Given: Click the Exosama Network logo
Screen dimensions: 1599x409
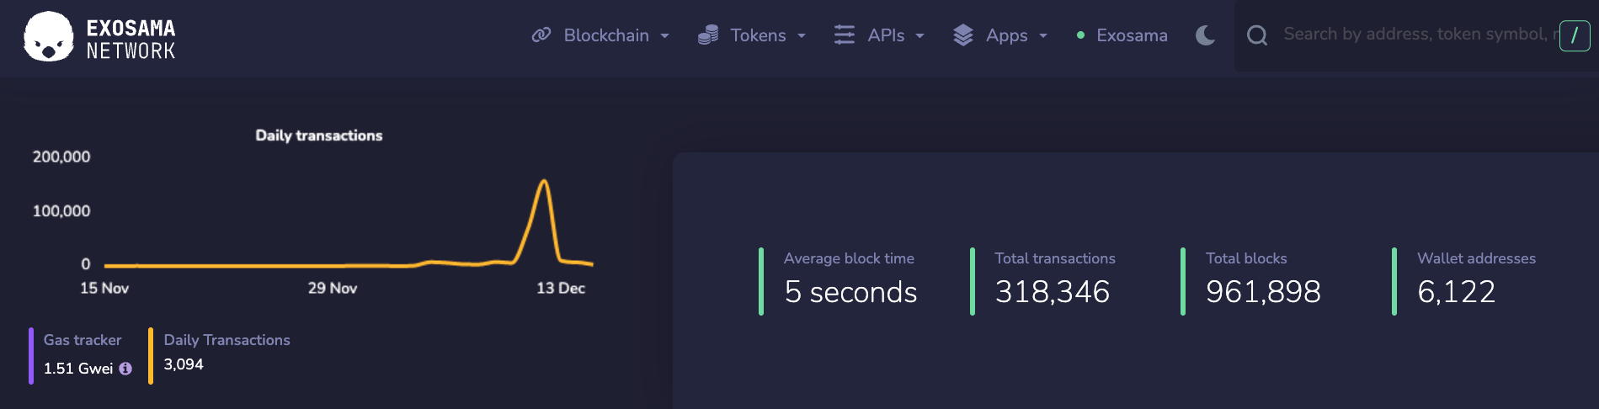Looking at the screenshot, I should 99,37.
